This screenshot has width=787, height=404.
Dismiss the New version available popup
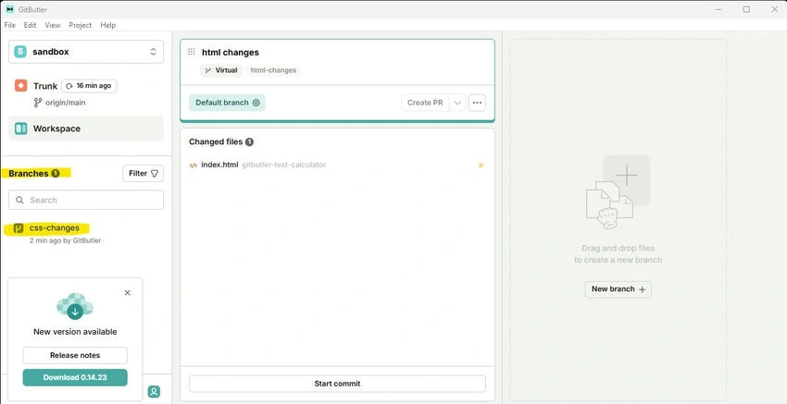[128, 293]
